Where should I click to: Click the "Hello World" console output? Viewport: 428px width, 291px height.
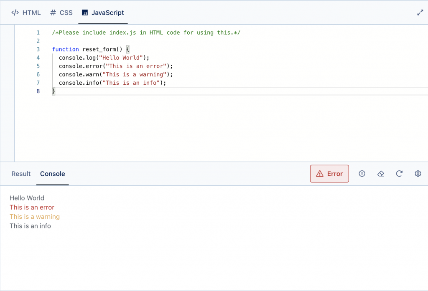[27, 198]
